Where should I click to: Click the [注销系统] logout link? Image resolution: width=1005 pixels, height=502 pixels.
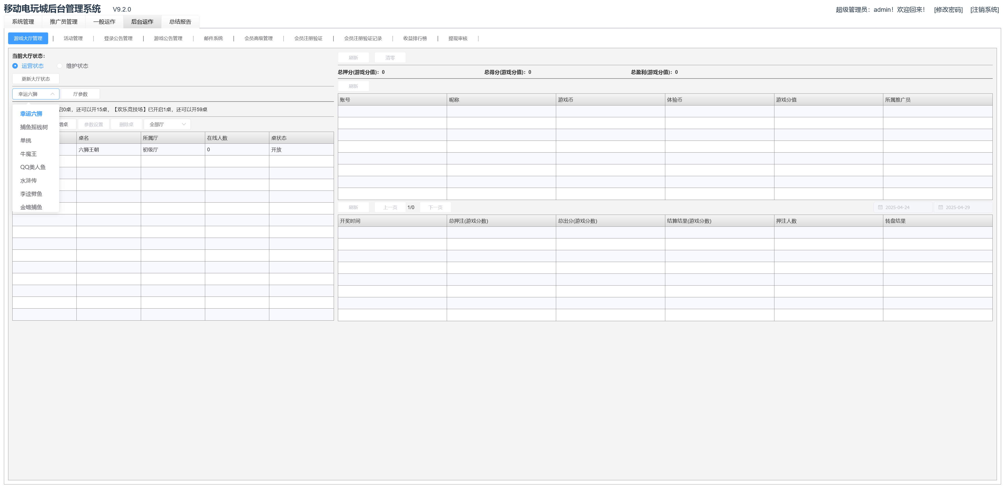tap(984, 10)
